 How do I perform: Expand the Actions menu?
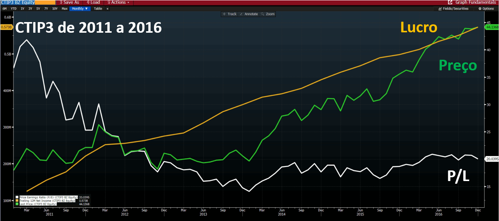point(118,2)
